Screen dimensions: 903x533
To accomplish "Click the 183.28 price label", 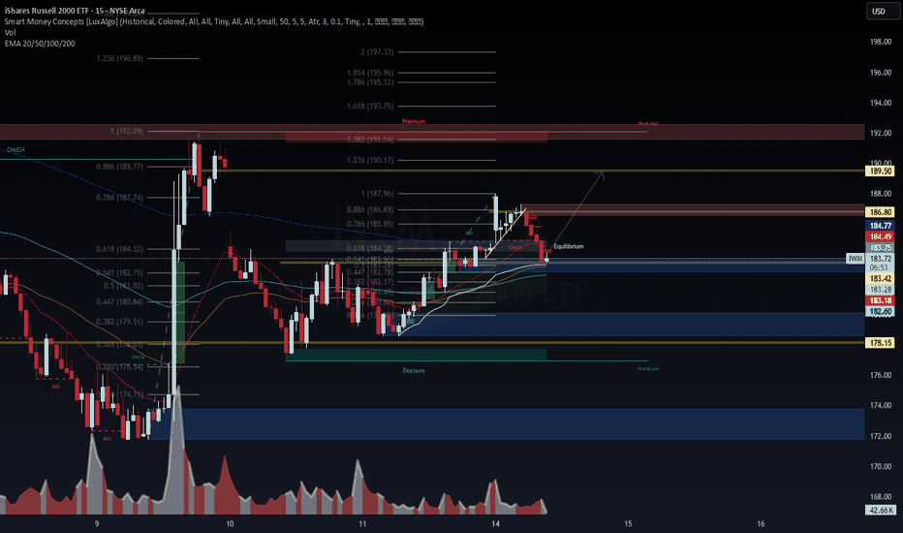I will [x=881, y=290].
